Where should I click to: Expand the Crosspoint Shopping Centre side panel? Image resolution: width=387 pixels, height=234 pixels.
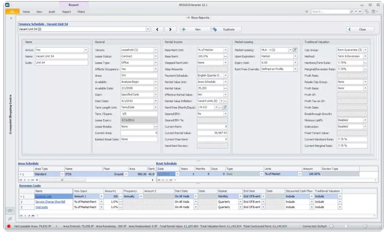coord(11,18)
